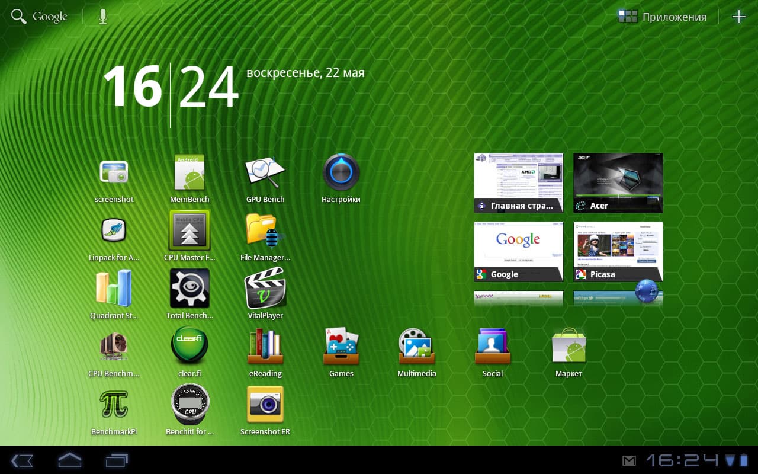
Task: Tap the Back navigation button
Action: [x=22, y=460]
